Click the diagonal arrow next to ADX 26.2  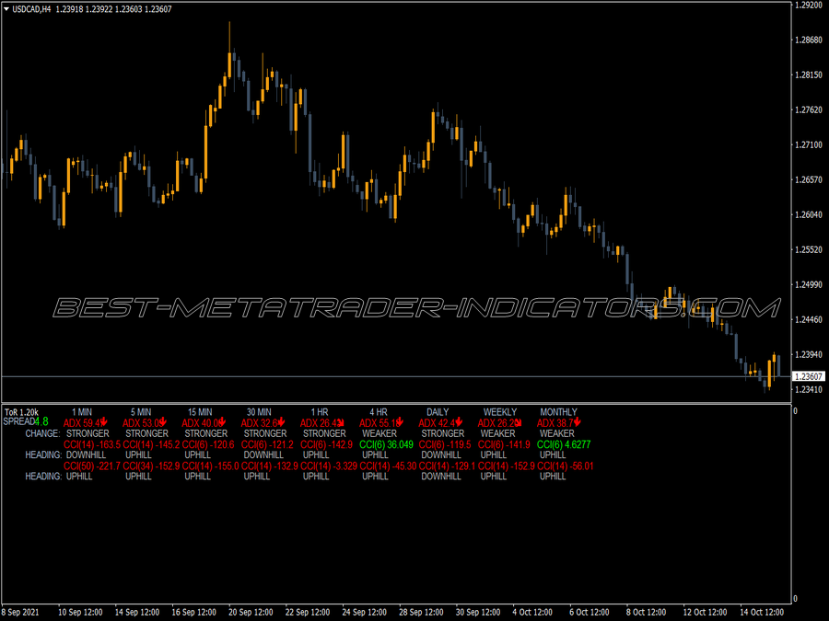519,422
